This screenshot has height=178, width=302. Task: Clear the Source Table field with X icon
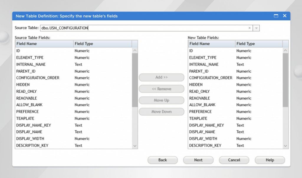(250, 28)
